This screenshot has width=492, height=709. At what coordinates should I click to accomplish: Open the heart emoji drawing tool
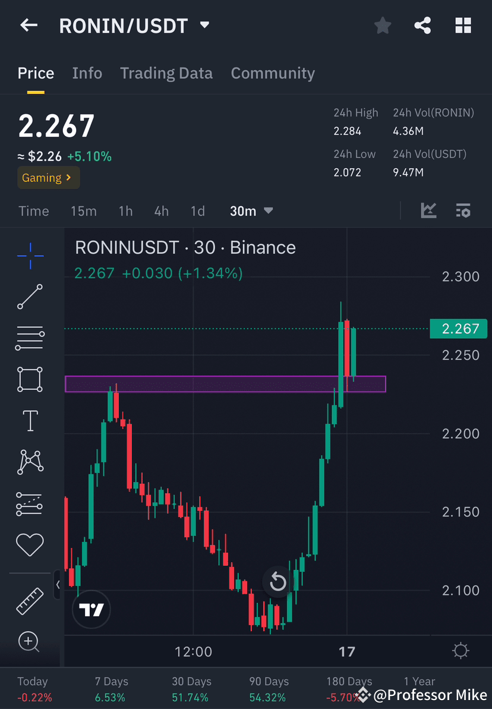click(x=30, y=544)
